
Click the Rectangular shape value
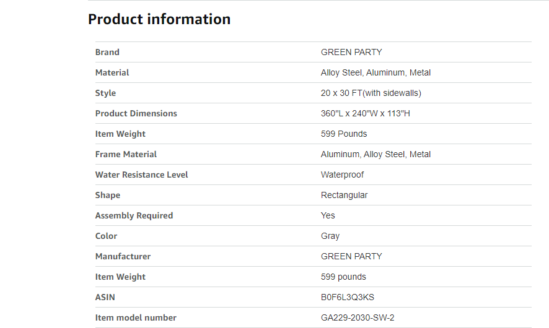point(344,195)
